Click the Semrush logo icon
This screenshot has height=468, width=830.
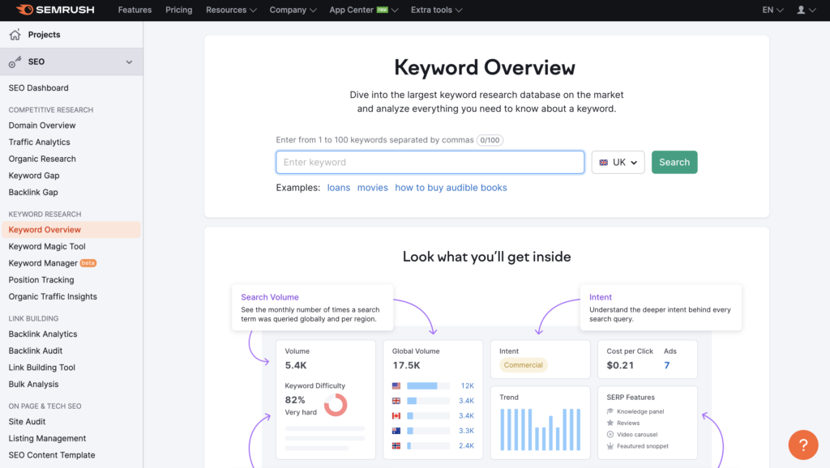point(24,10)
